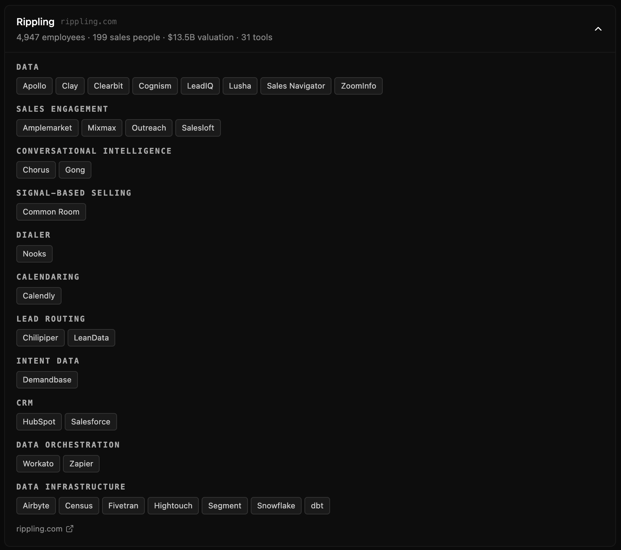Viewport: 621px width, 550px height.
Task: Click the DIALER heading
Action: click(x=33, y=235)
